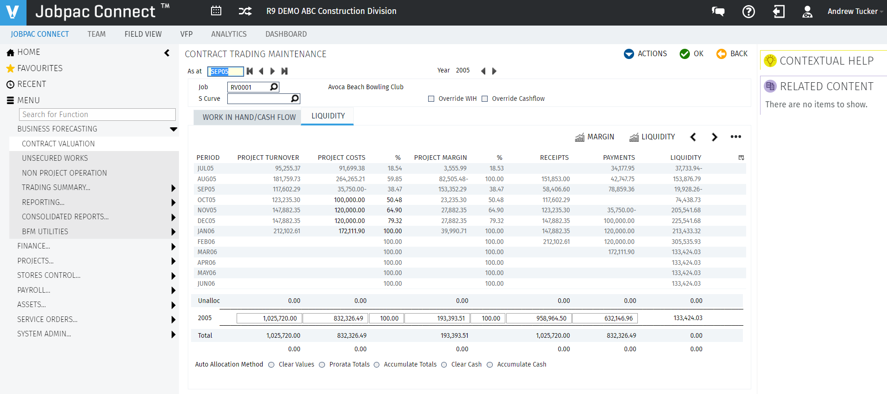Expand the Finance menu arrow
The height and width of the screenshot is (394, 887).
173,246
